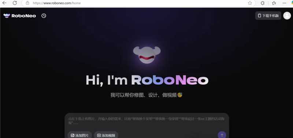
Task: Go back with the browser back arrow
Action: click(4, 3)
